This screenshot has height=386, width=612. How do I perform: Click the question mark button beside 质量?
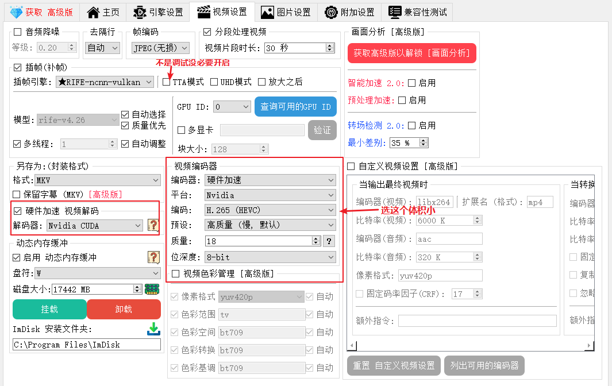tap(329, 241)
